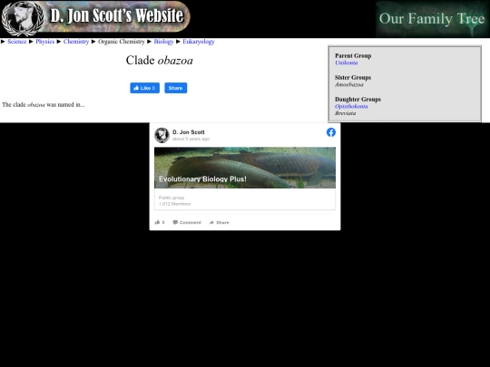
Task: Open D. Jon Scott's Website banner logo
Action: (x=95, y=18)
